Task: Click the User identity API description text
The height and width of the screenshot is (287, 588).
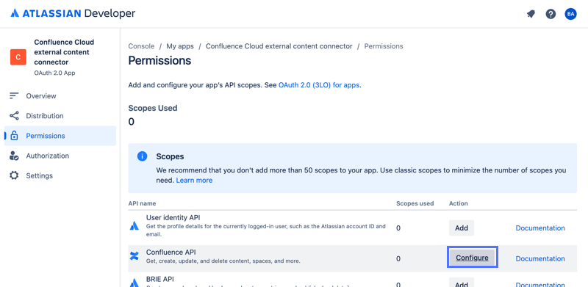Action: tap(266, 230)
